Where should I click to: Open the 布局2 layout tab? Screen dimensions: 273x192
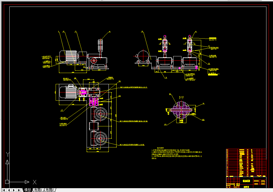click(x=50, y=190)
